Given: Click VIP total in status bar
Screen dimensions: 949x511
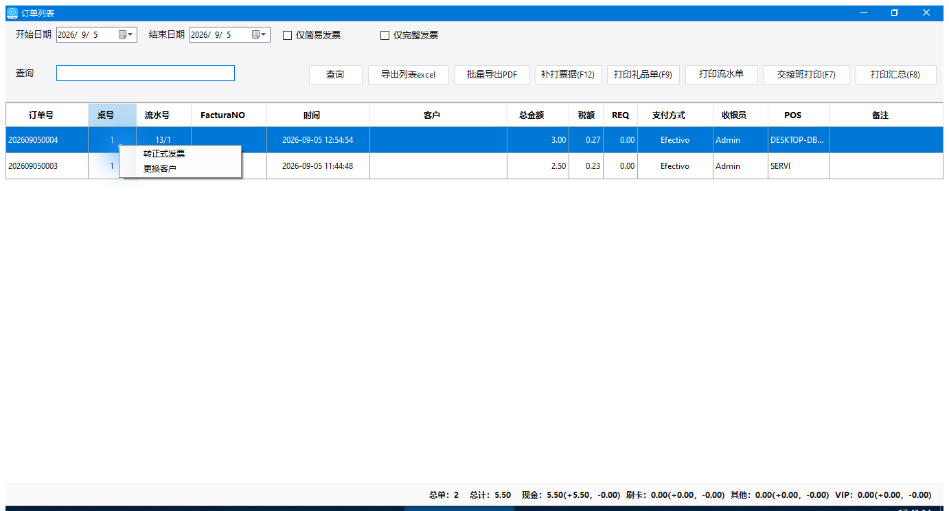Looking at the screenshot, I should click(883, 495).
